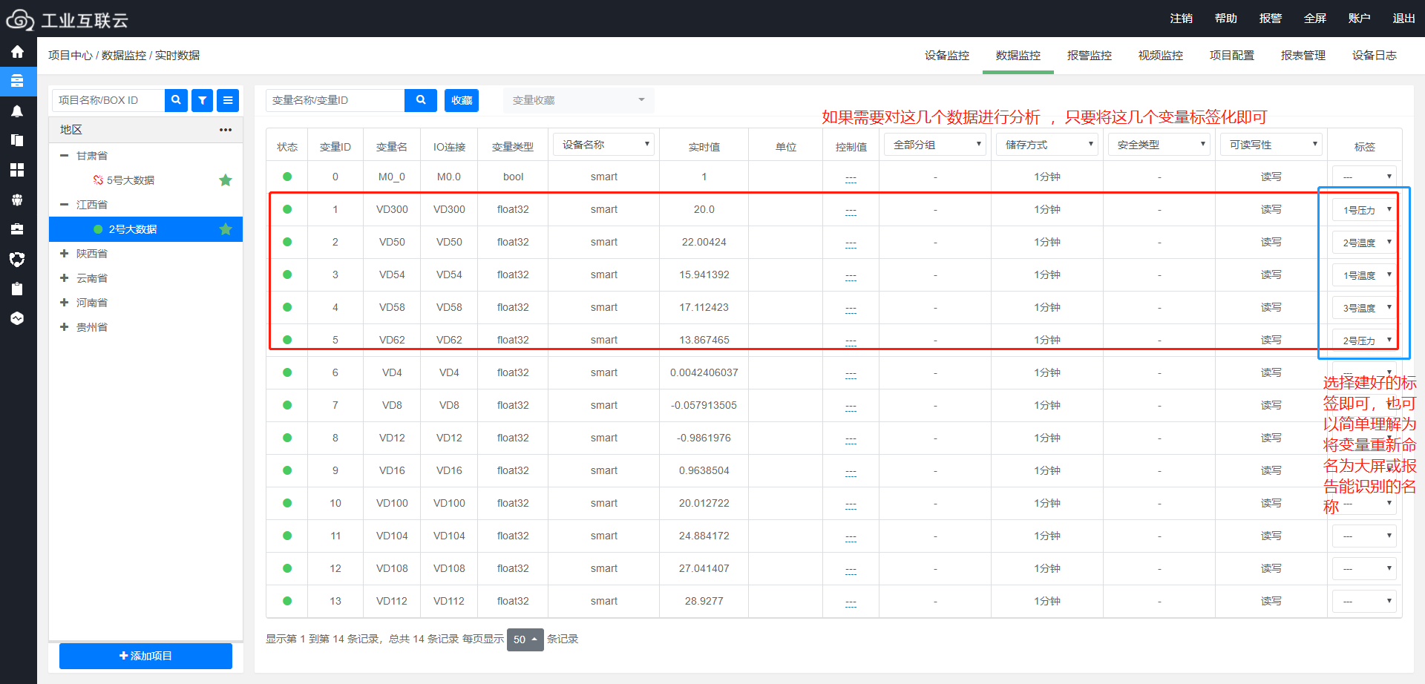Image resolution: width=1425 pixels, height=684 pixels.
Task: Focus the 变量名称/变量ID search field
Action: [x=335, y=100]
